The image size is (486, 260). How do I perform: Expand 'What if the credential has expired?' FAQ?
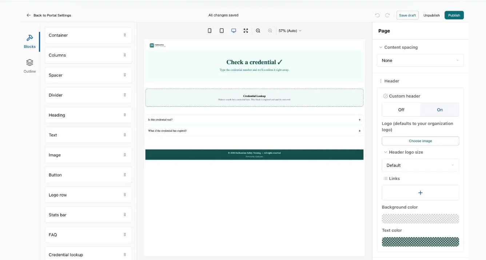coord(254,131)
